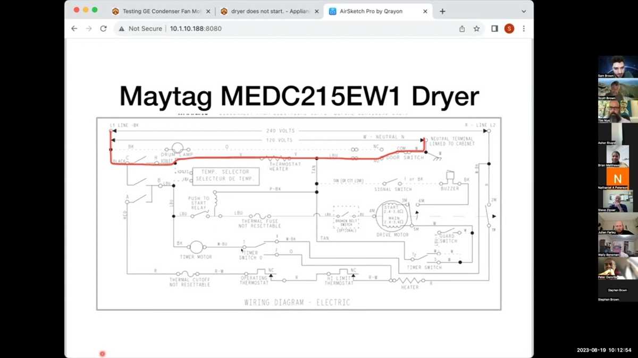Click the Maytag MEDC215EW1 Dryer heading
This screenshot has width=638, height=358.
(299, 97)
